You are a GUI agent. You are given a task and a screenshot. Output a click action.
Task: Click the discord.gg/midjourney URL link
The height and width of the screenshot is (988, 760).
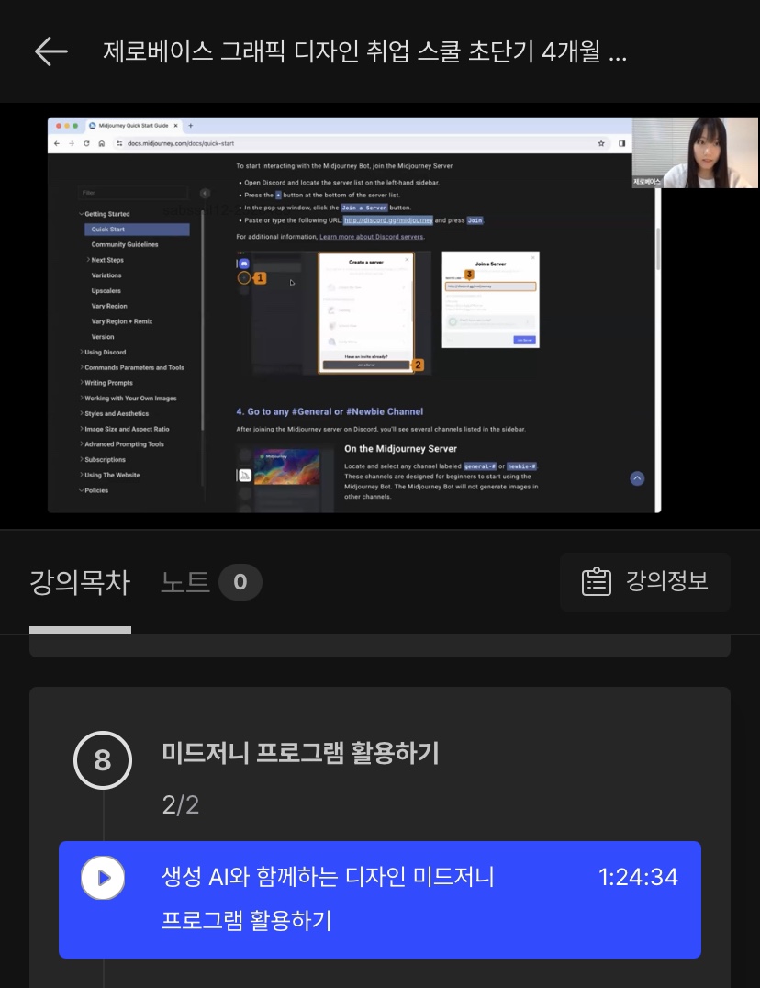point(388,220)
